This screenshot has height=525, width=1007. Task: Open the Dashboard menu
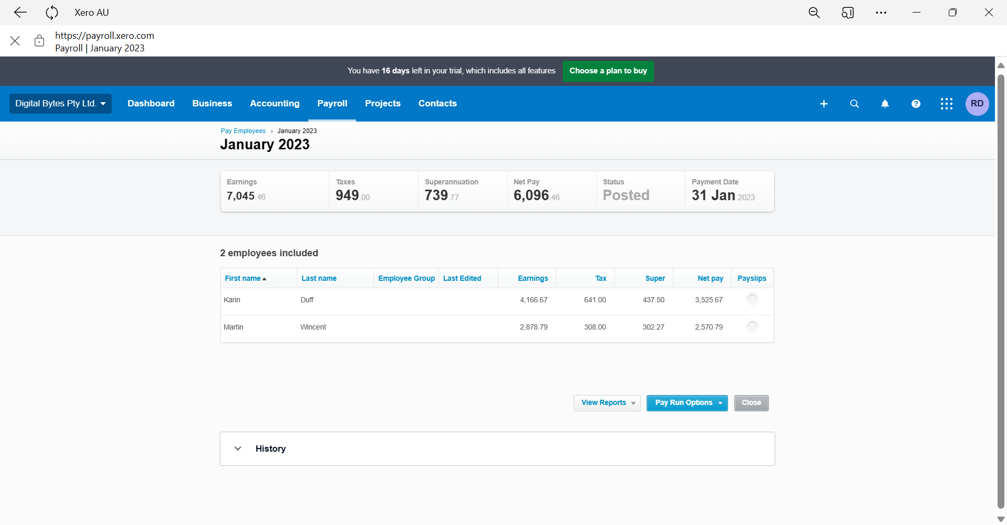pos(151,104)
